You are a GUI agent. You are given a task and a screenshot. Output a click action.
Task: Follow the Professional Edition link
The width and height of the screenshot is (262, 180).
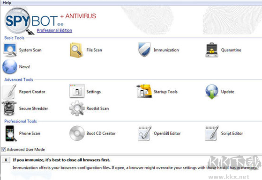click(x=54, y=30)
